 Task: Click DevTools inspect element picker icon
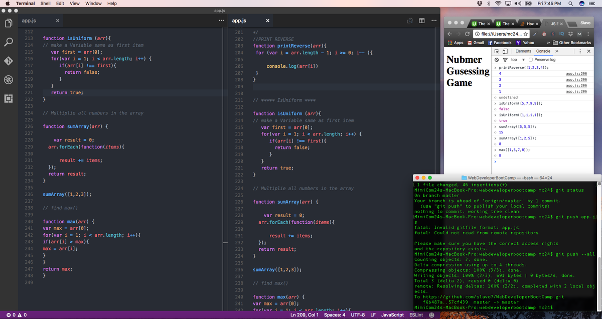tap(498, 51)
